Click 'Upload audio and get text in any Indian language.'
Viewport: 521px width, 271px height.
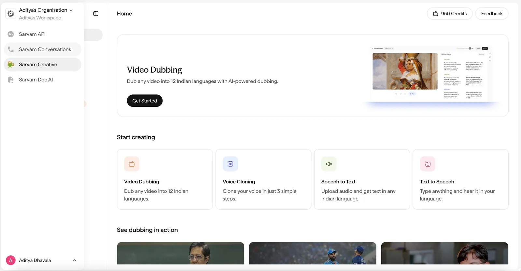pyautogui.click(x=358, y=195)
